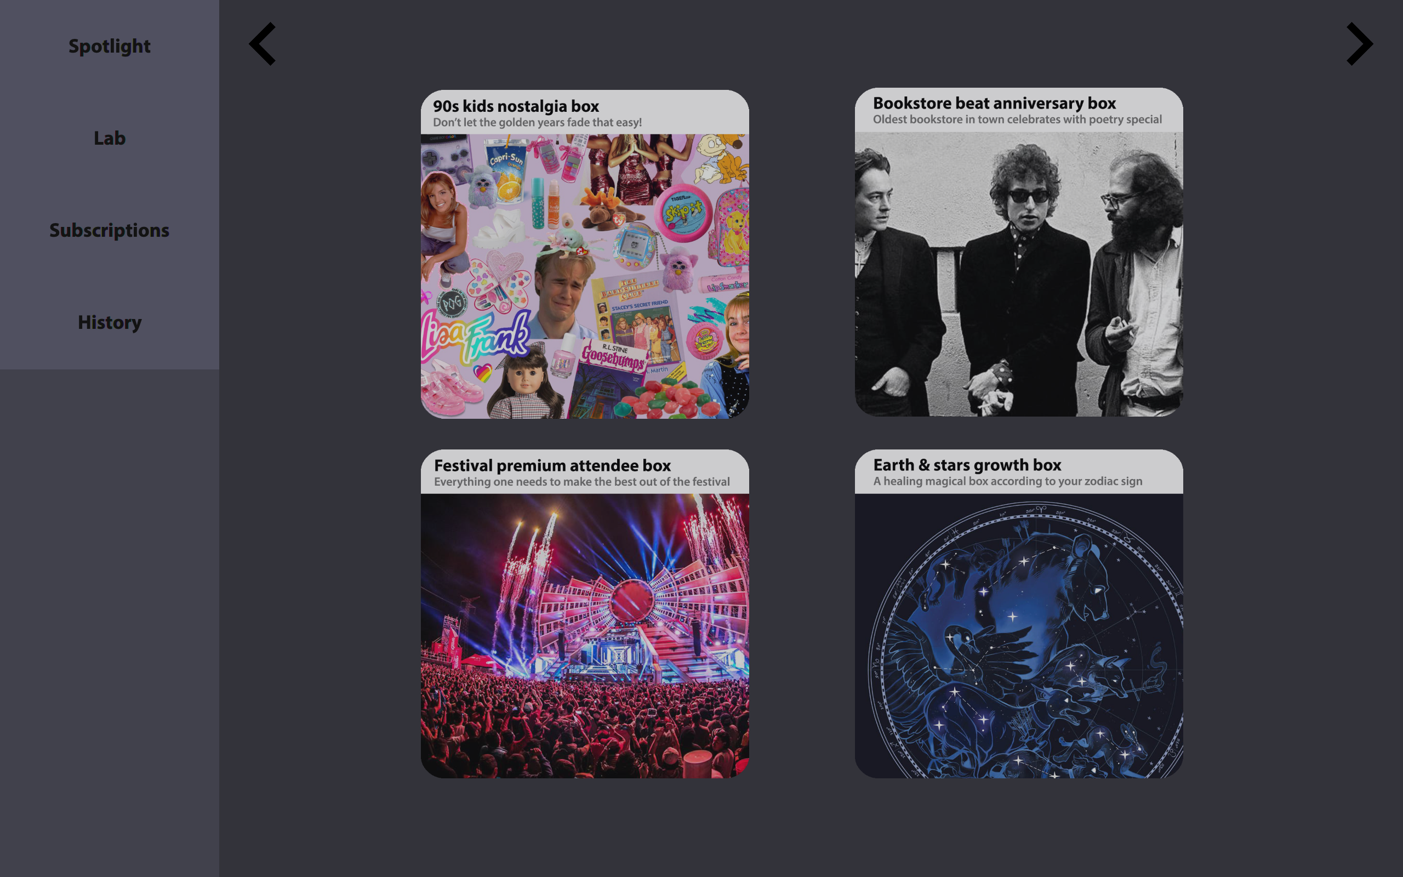Go to the previous page with left chevron
Screen dimensions: 1403x877
coord(262,44)
